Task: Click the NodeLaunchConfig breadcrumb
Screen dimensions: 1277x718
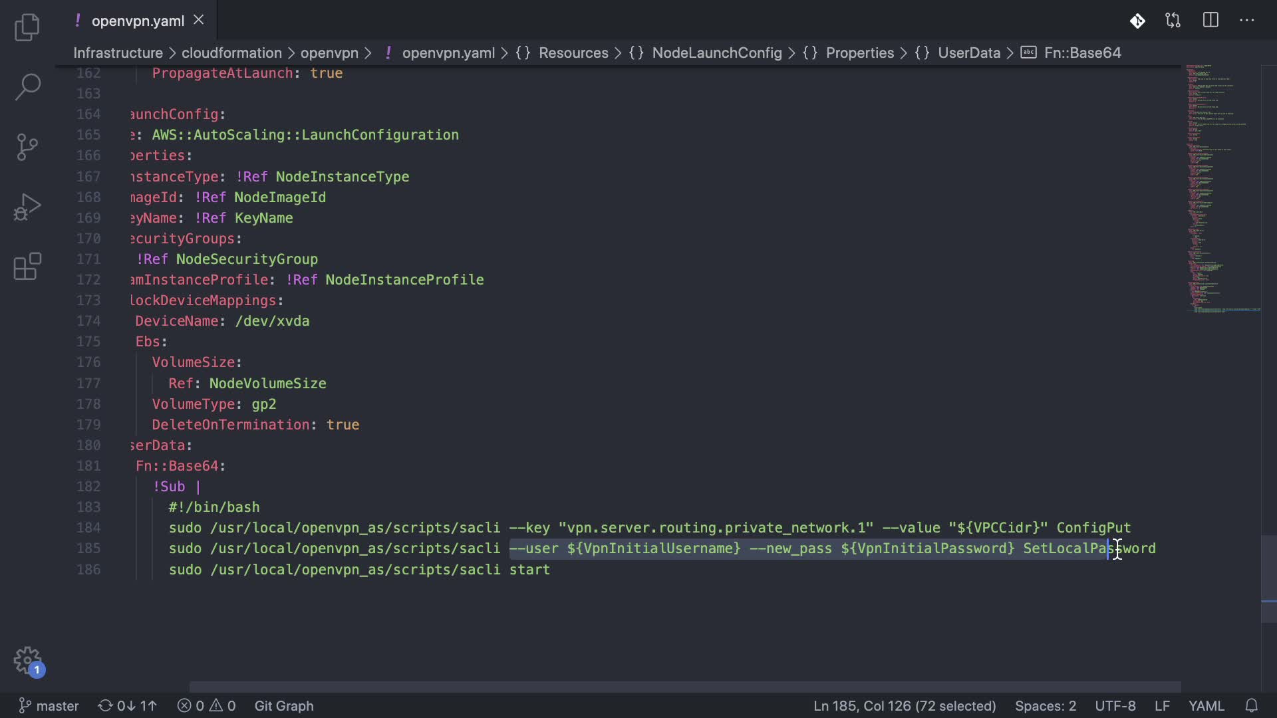Action: click(716, 53)
